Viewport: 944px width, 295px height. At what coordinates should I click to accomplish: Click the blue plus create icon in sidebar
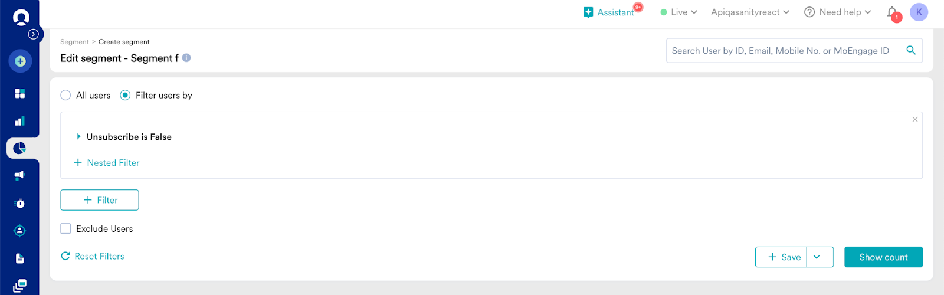click(20, 61)
